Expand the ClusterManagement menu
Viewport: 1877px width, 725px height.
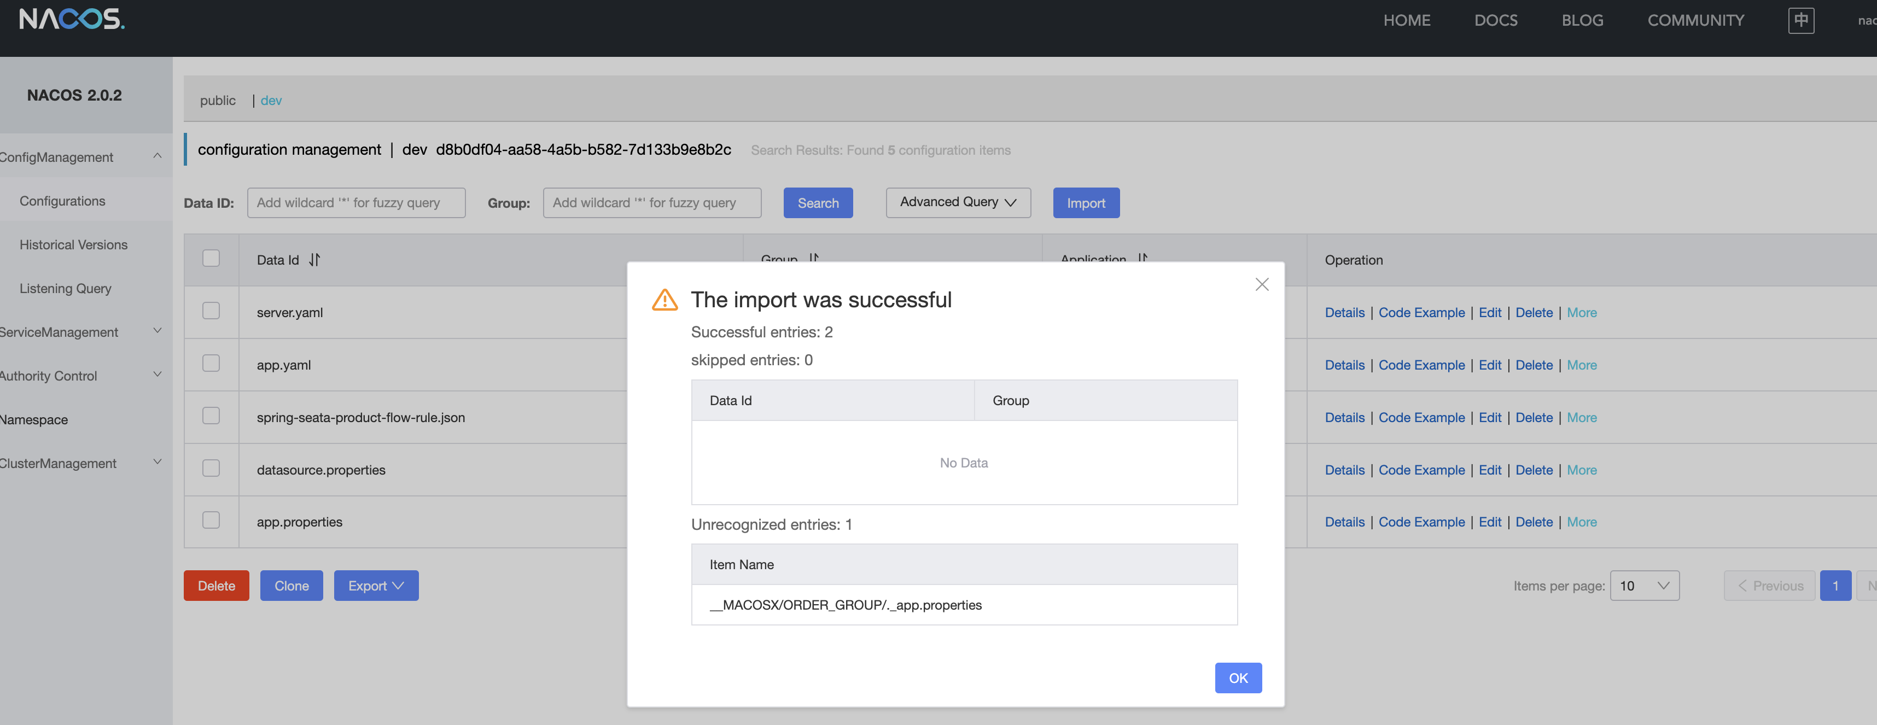(156, 462)
